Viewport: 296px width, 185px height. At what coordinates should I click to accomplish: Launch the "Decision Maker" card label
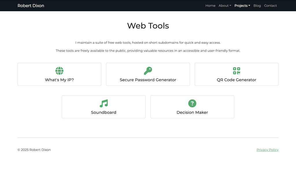(x=192, y=113)
